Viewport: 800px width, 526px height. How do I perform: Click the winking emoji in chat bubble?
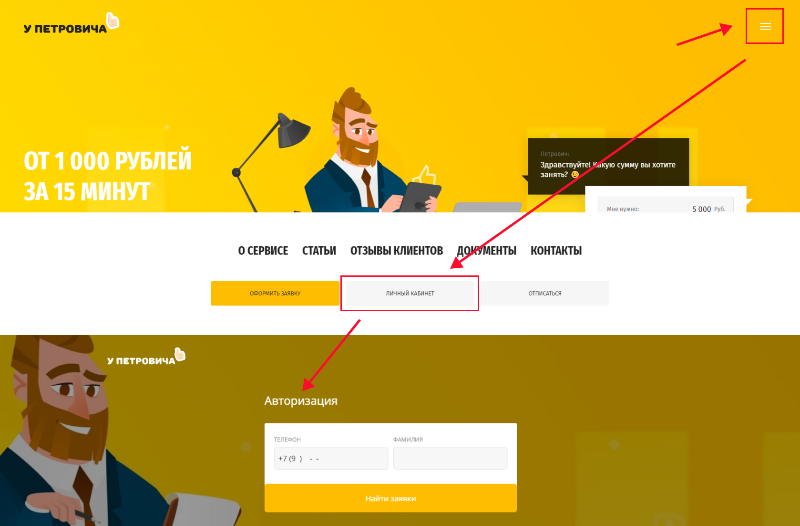[575, 175]
